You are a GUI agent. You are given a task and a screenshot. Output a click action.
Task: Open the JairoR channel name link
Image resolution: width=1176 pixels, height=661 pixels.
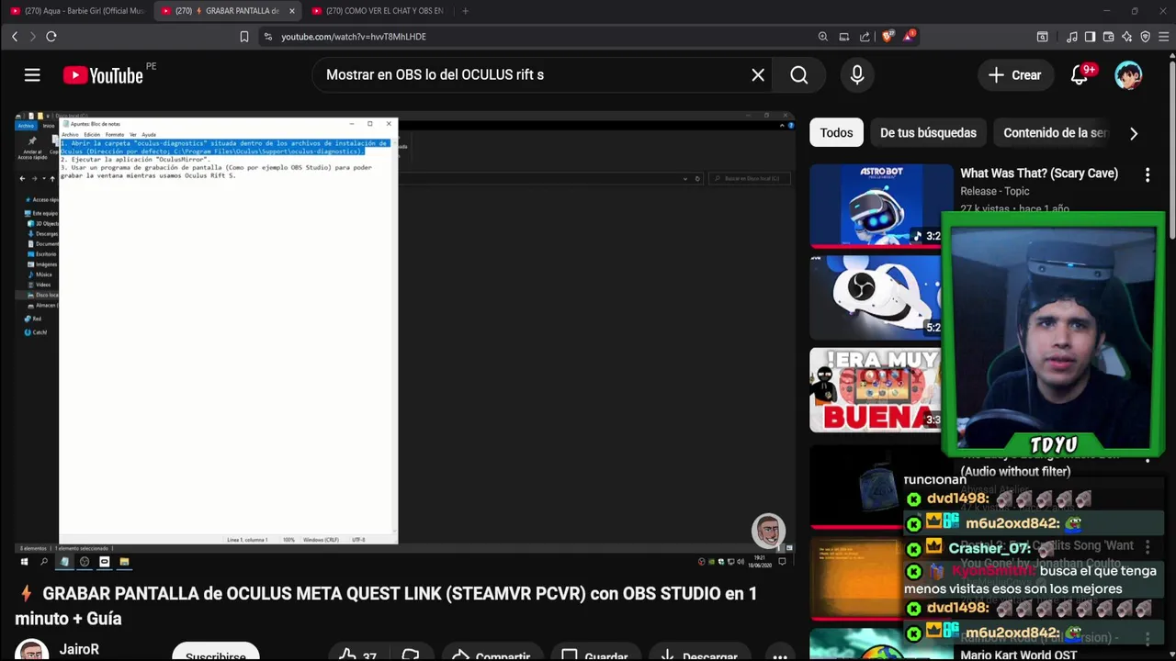pos(79,649)
